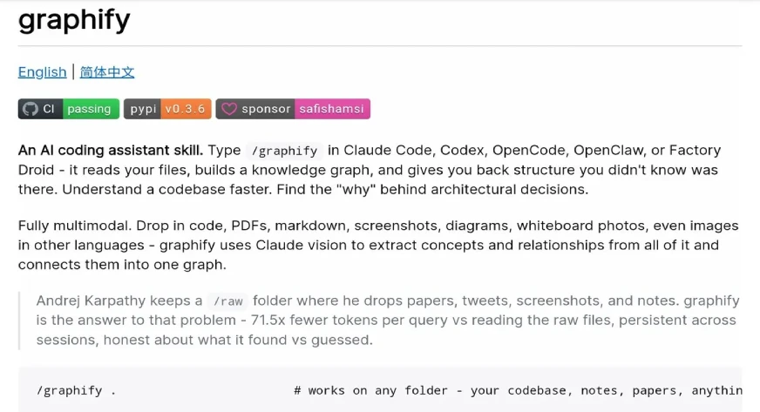Click the '/raw' inline code in quote
This screenshot has width=760, height=412.
pos(227,301)
